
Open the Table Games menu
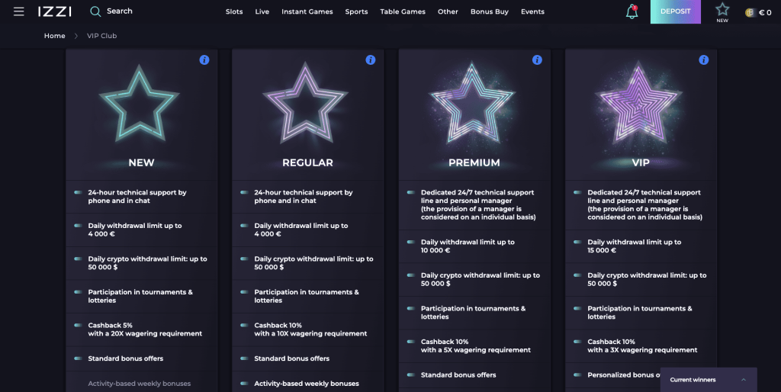[403, 11]
